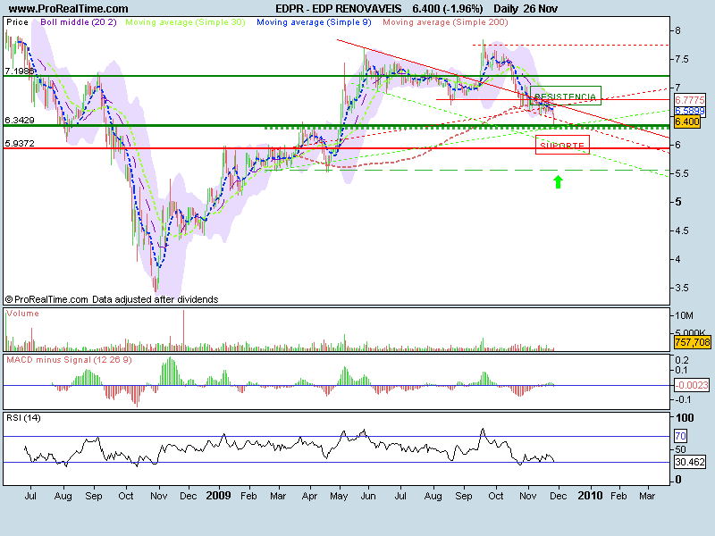Screen dimensions: 715x536
Task: Click the Data adjusted after dividends notice
Action: tap(155, 299)
